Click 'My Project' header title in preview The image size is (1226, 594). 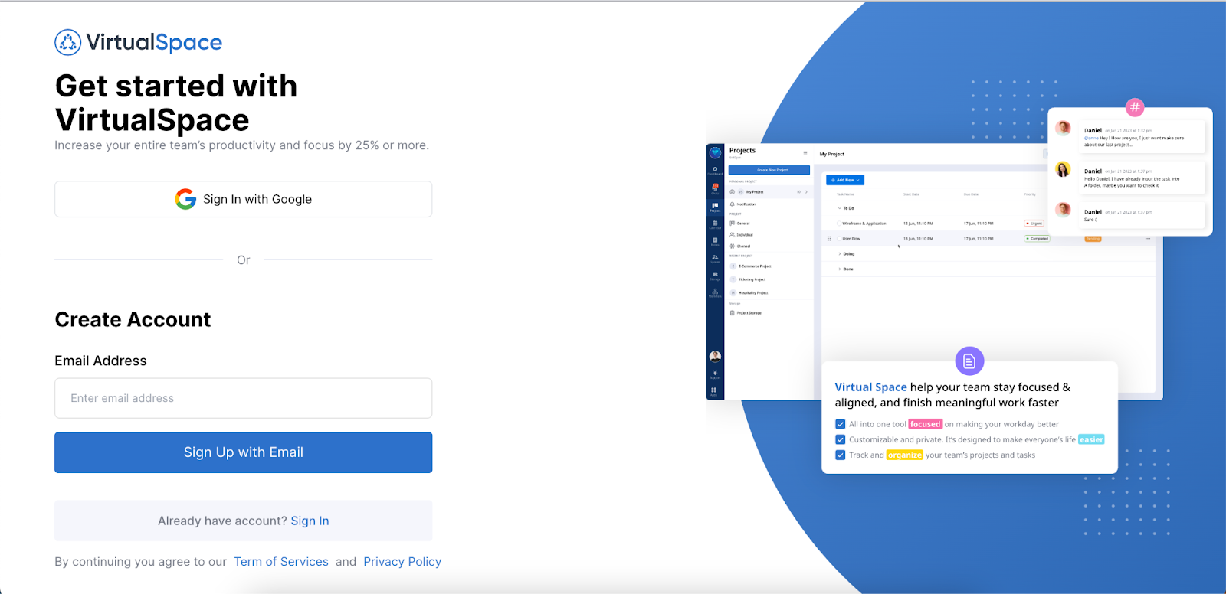click(831, 154)
